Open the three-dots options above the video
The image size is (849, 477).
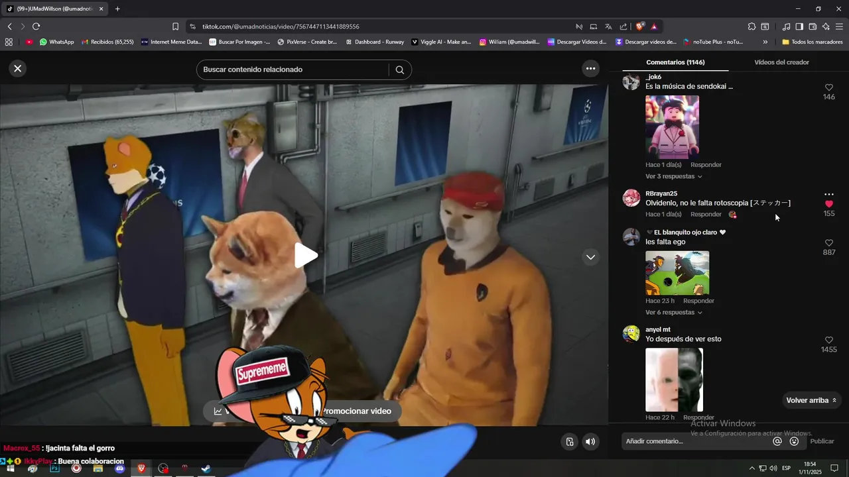pos(590,69)
